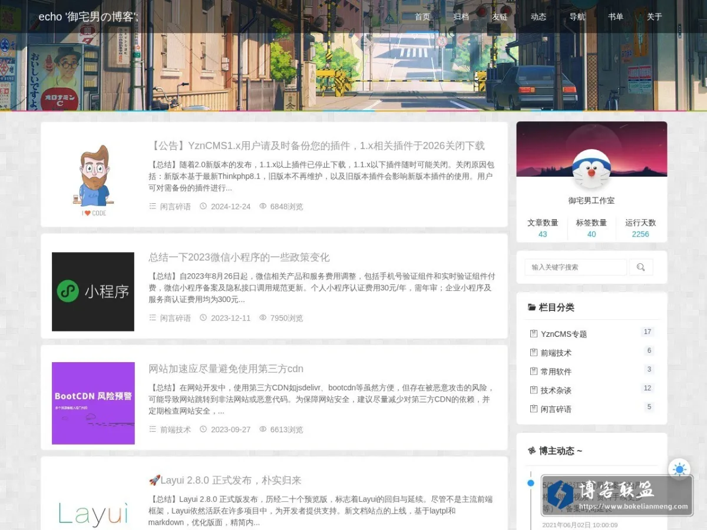
Task: Click 前端技术 category under the 2023-09-27 post
Action: point(176,429)
